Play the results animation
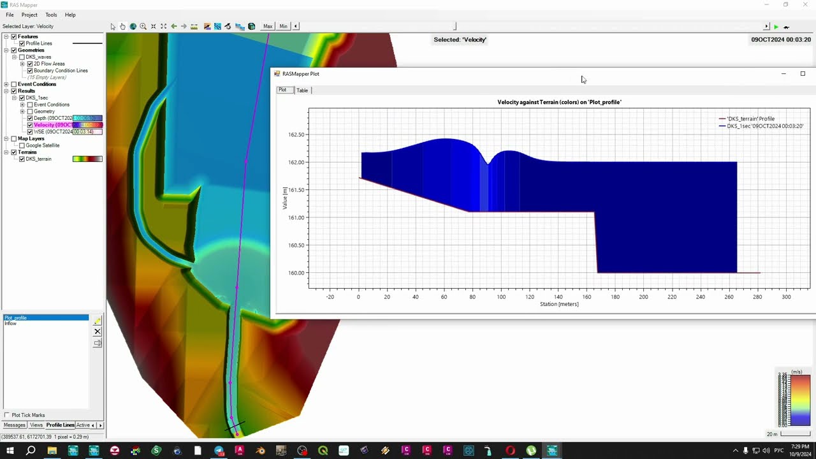Image resolution: width=816 pixels, height=459 pixels. (x=776, y=27)
